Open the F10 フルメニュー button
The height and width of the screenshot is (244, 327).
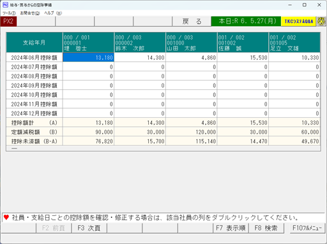point(307,228)
